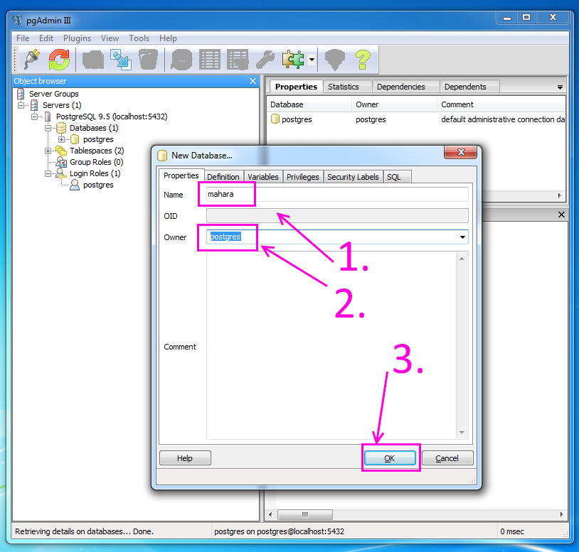Refresh the selected object
Viewport: 579px width, 552px height.
click(59, 59)
